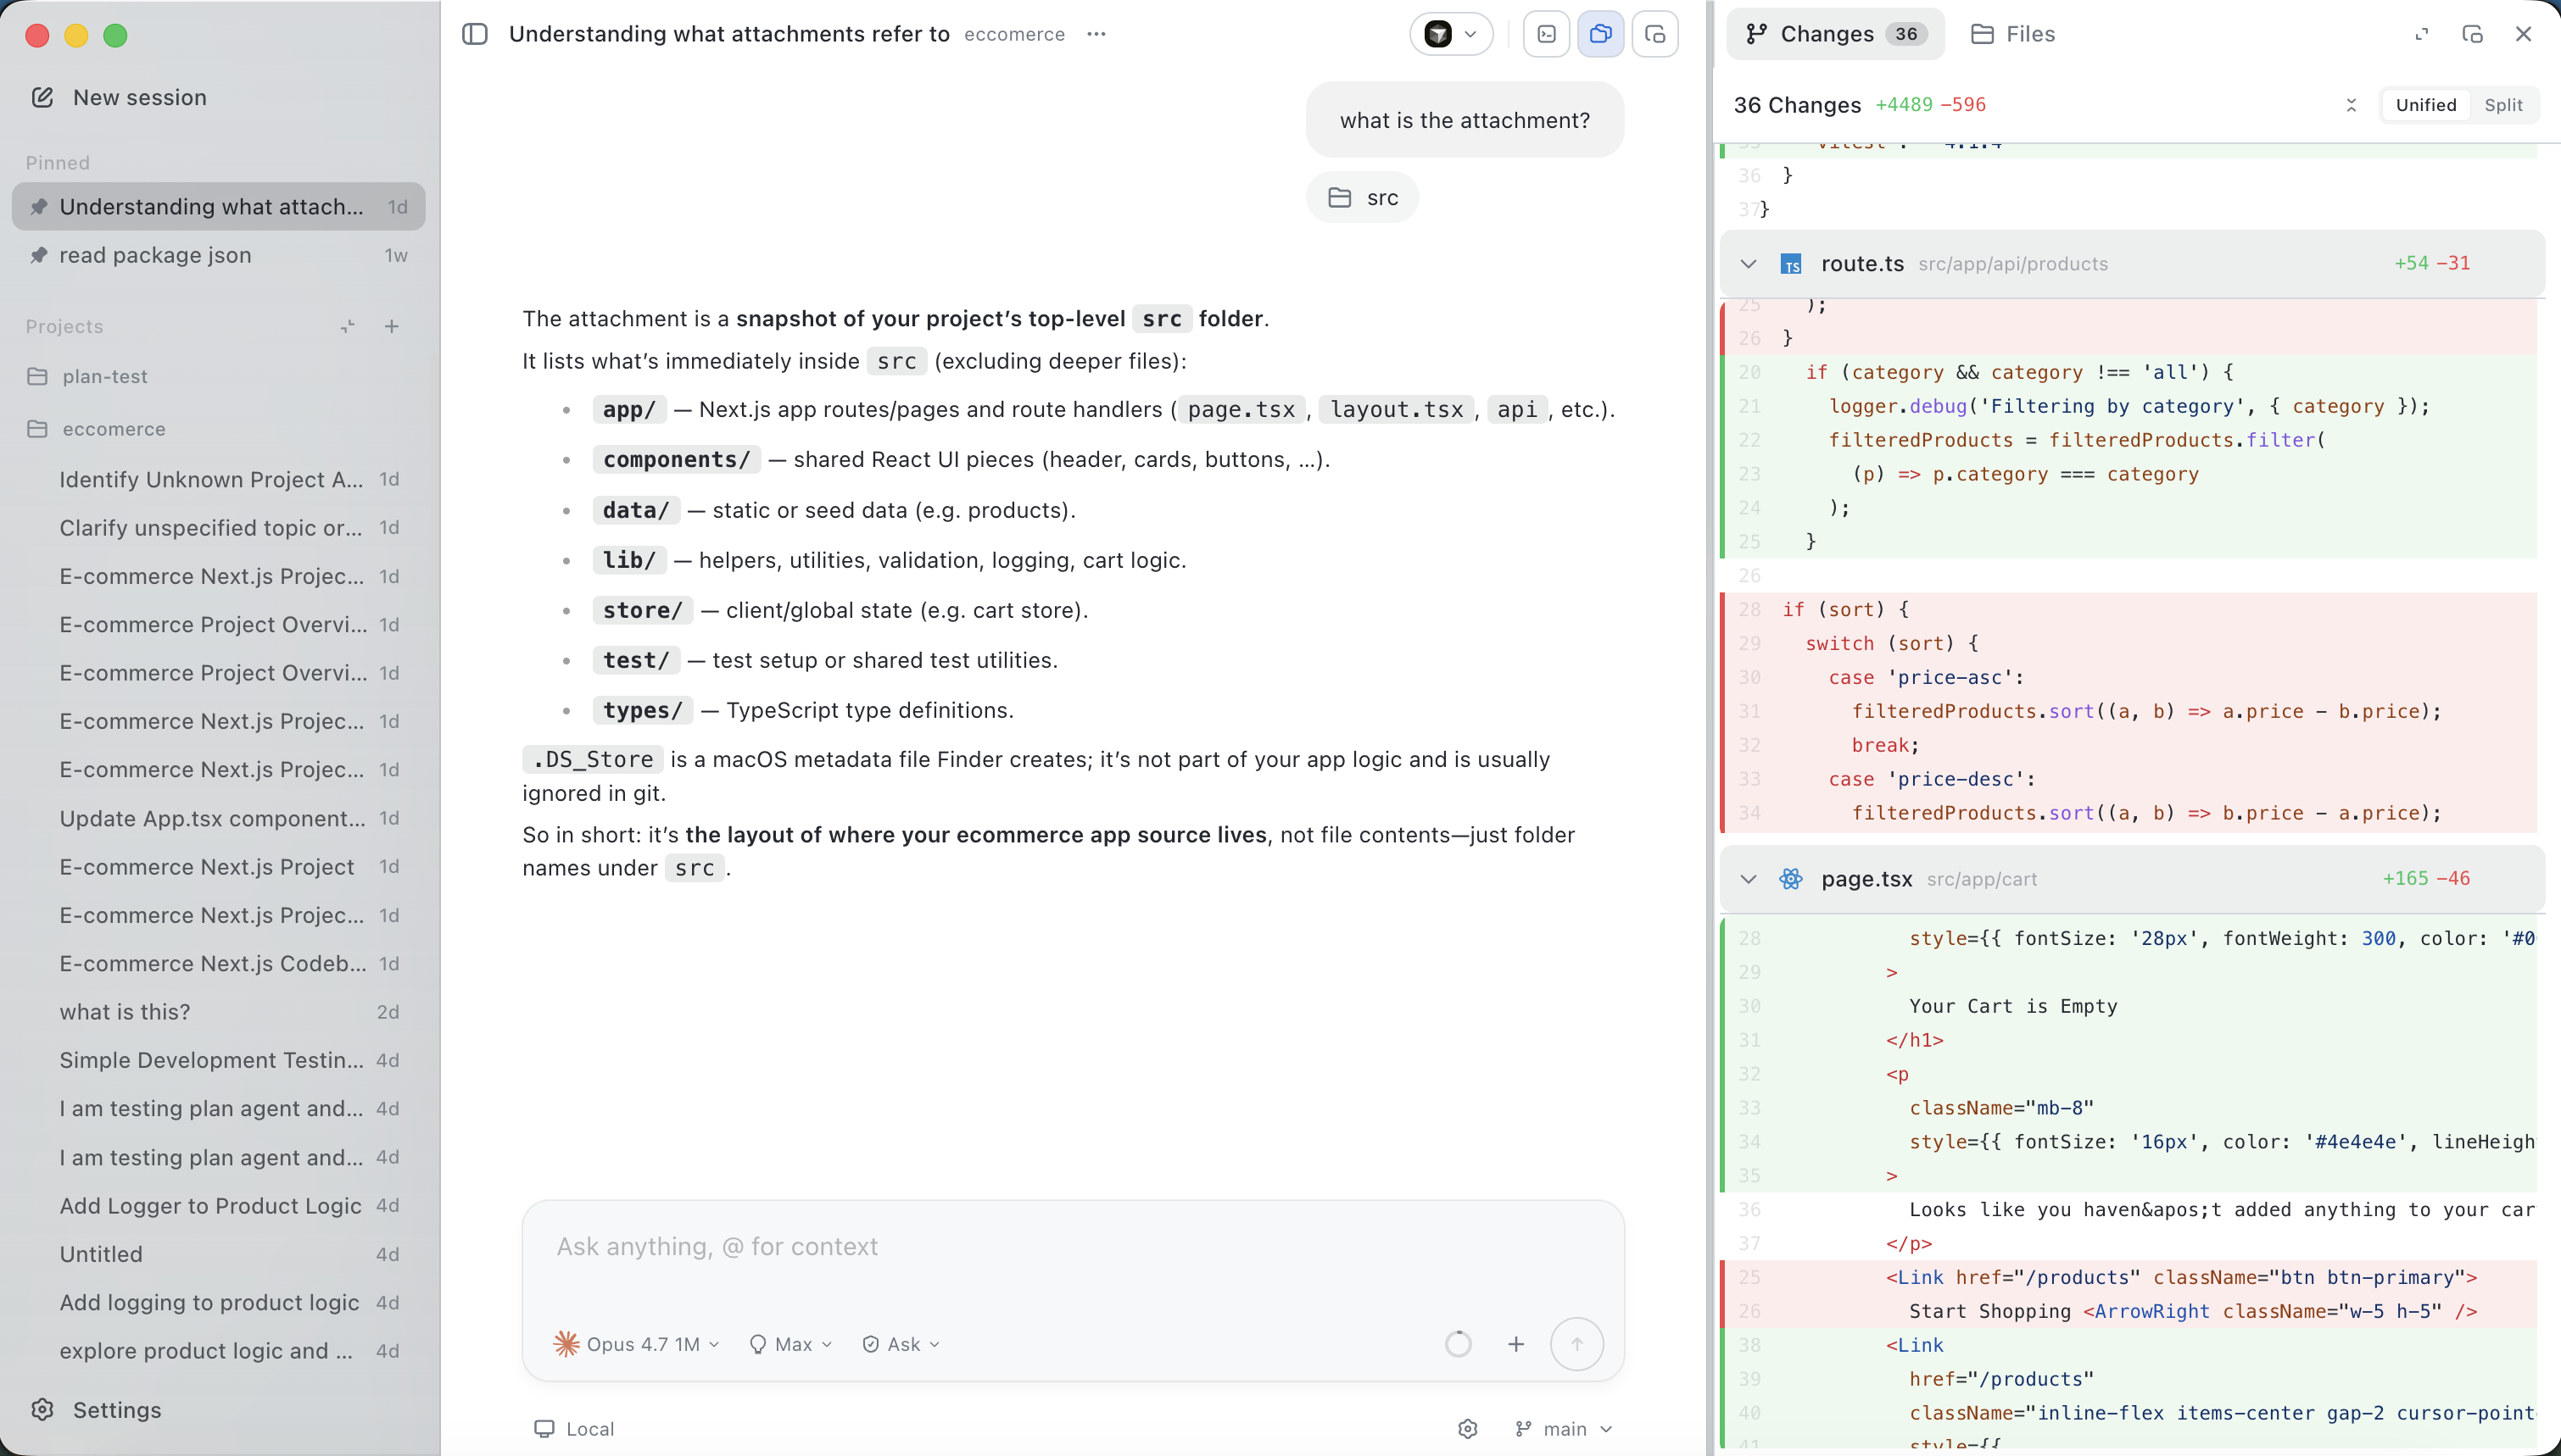This screenshot has width=2561, height=1456.
Task: Open the terminal panel icon
Action: (1547, 34)
